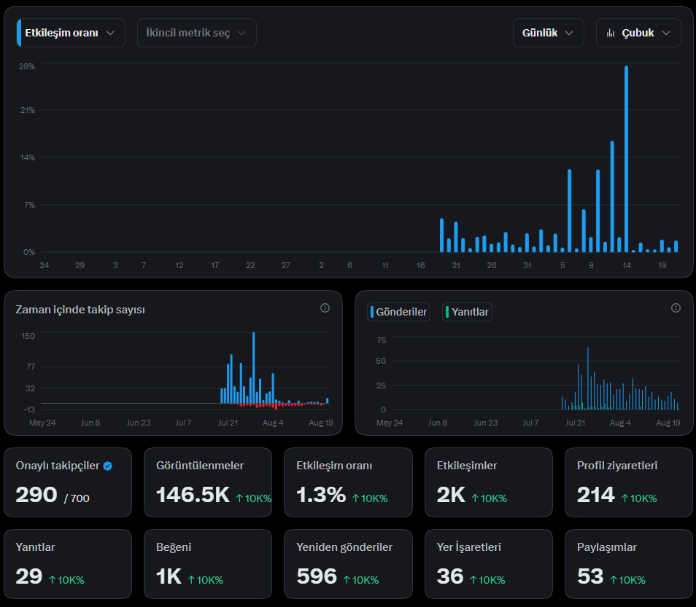Open info icon on follower count chart

(325, 308)
